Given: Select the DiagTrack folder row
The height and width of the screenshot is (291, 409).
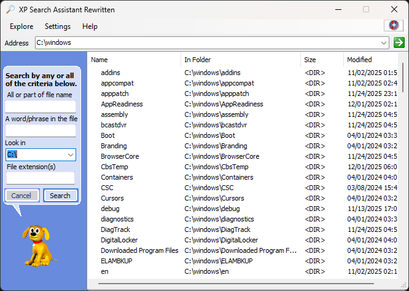Looking at the screenshot, I should pos(243,229).
